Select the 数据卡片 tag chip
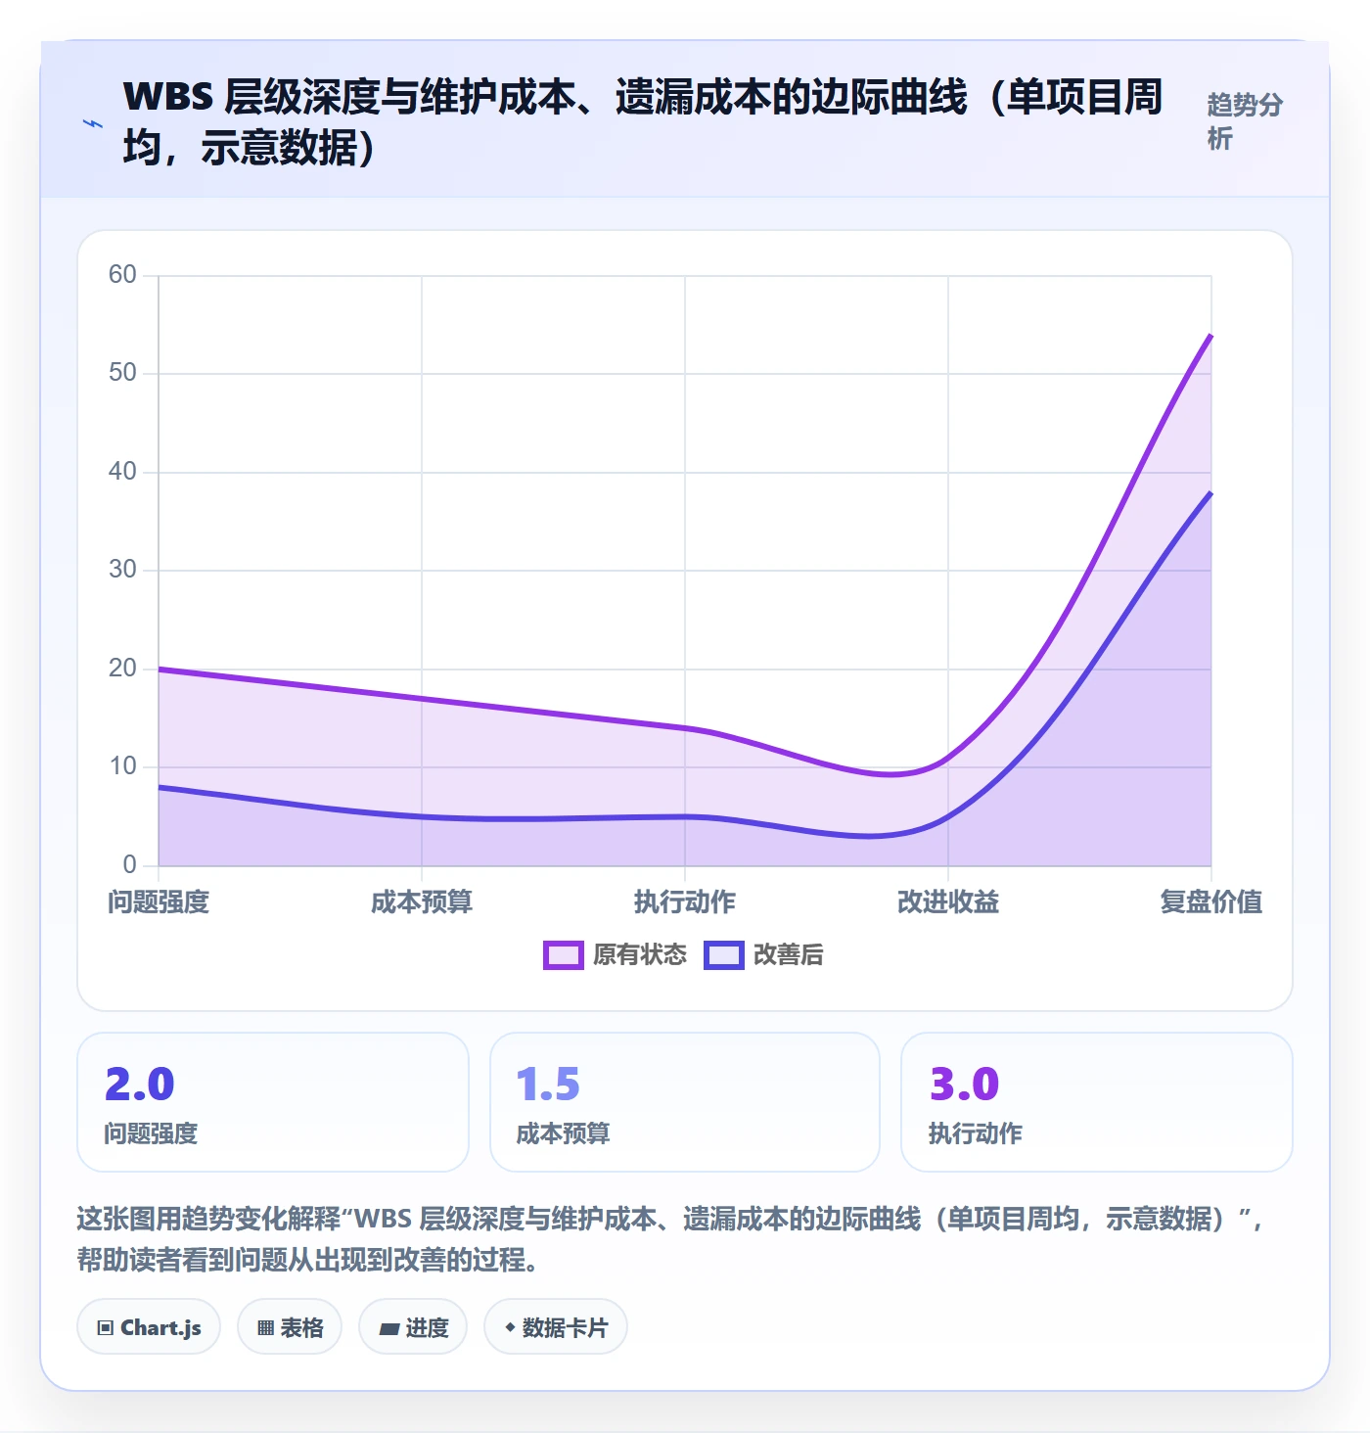1370x1433 pixels. coord(556,1327)
